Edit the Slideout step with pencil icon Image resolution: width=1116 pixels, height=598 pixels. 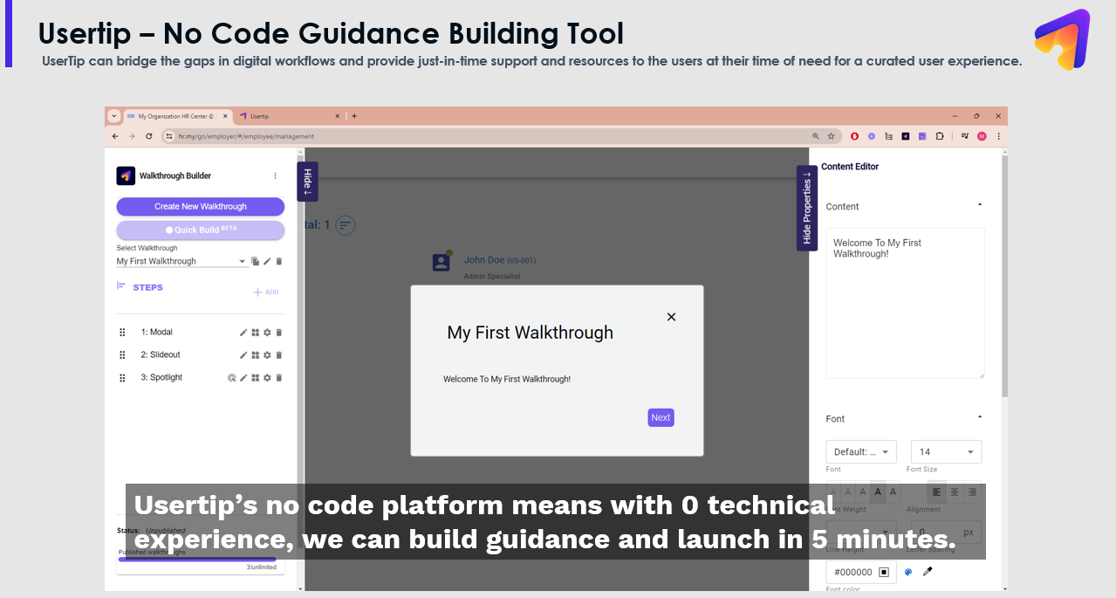(x=244, y=355)
